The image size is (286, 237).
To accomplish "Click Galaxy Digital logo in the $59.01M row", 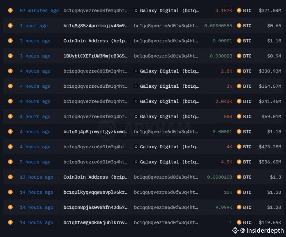I will tap(136, 116).
